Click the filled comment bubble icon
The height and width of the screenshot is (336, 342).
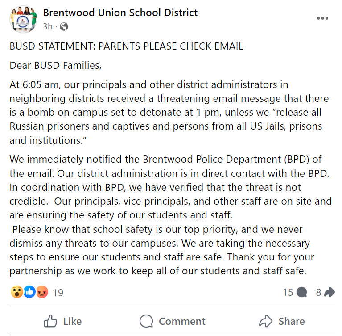tap(302, 292)
